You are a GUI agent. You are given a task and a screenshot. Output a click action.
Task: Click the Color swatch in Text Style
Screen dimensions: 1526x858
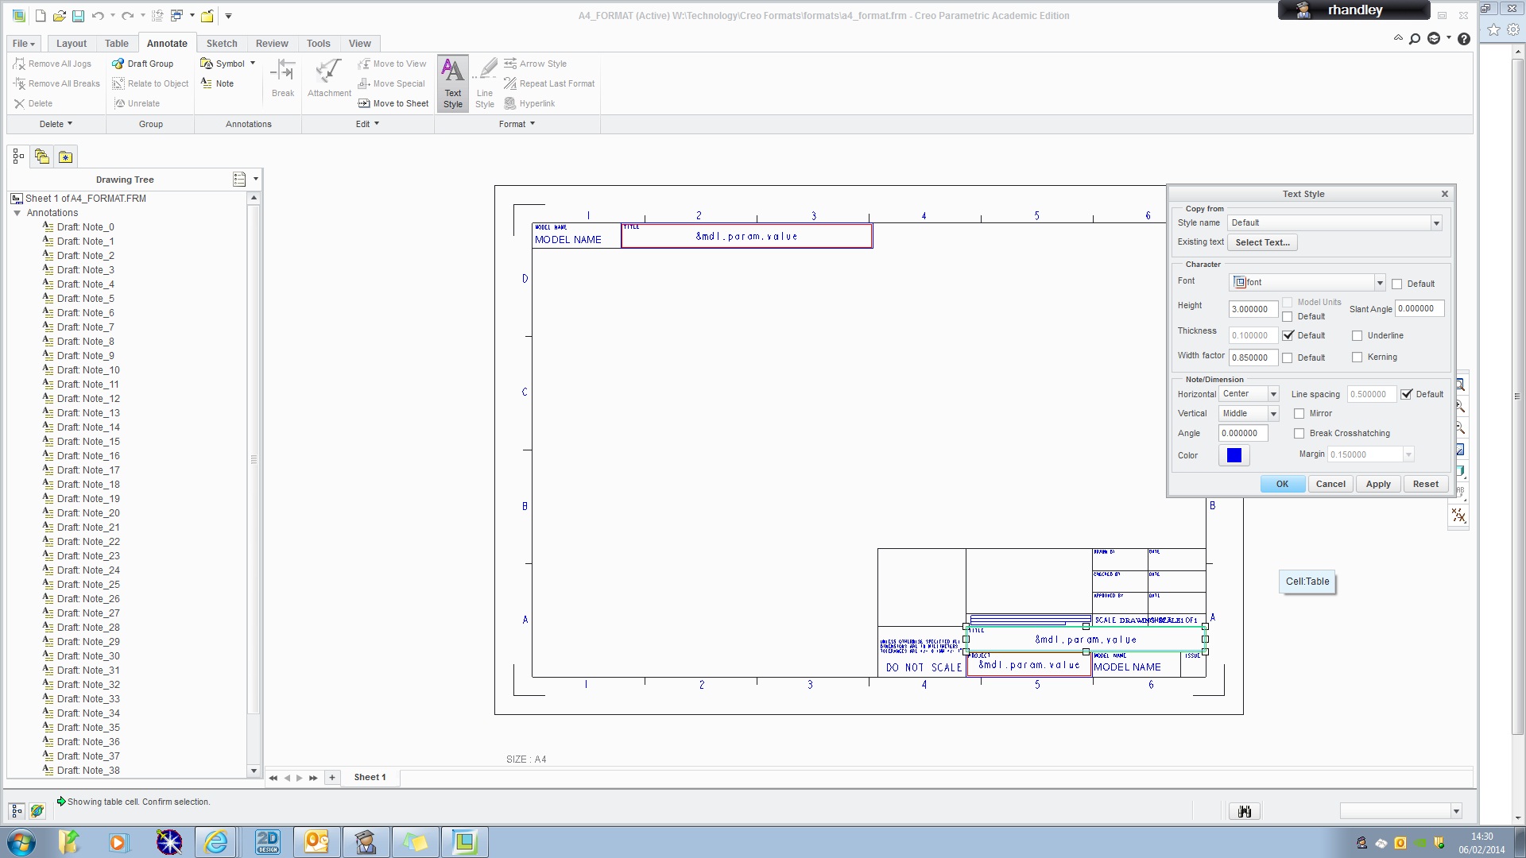1234,454
